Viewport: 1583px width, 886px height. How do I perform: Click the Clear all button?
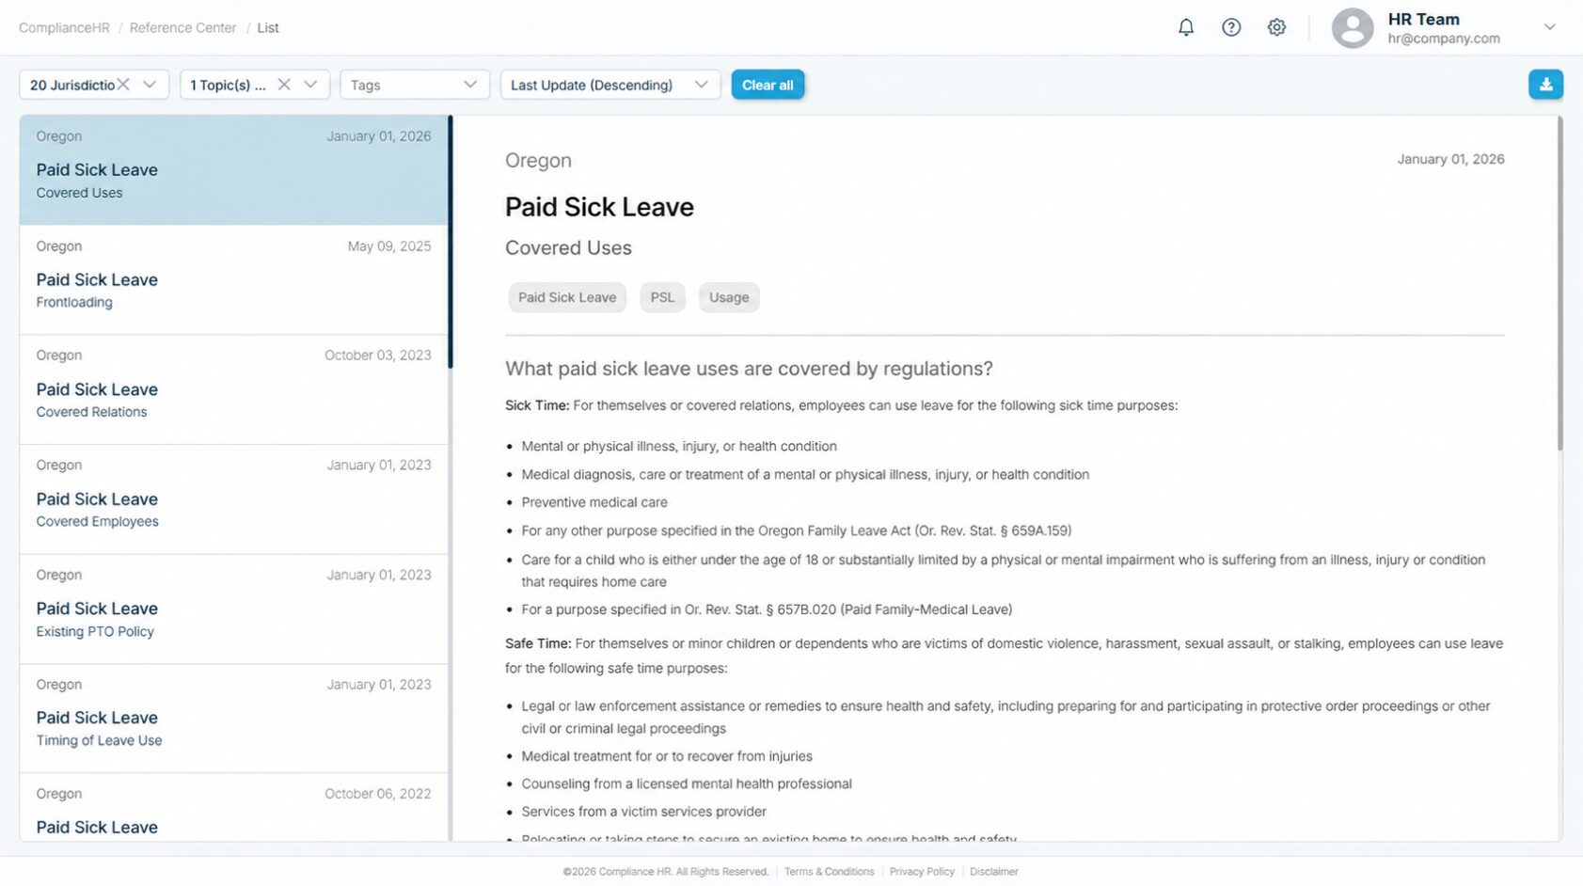[768, 85]
